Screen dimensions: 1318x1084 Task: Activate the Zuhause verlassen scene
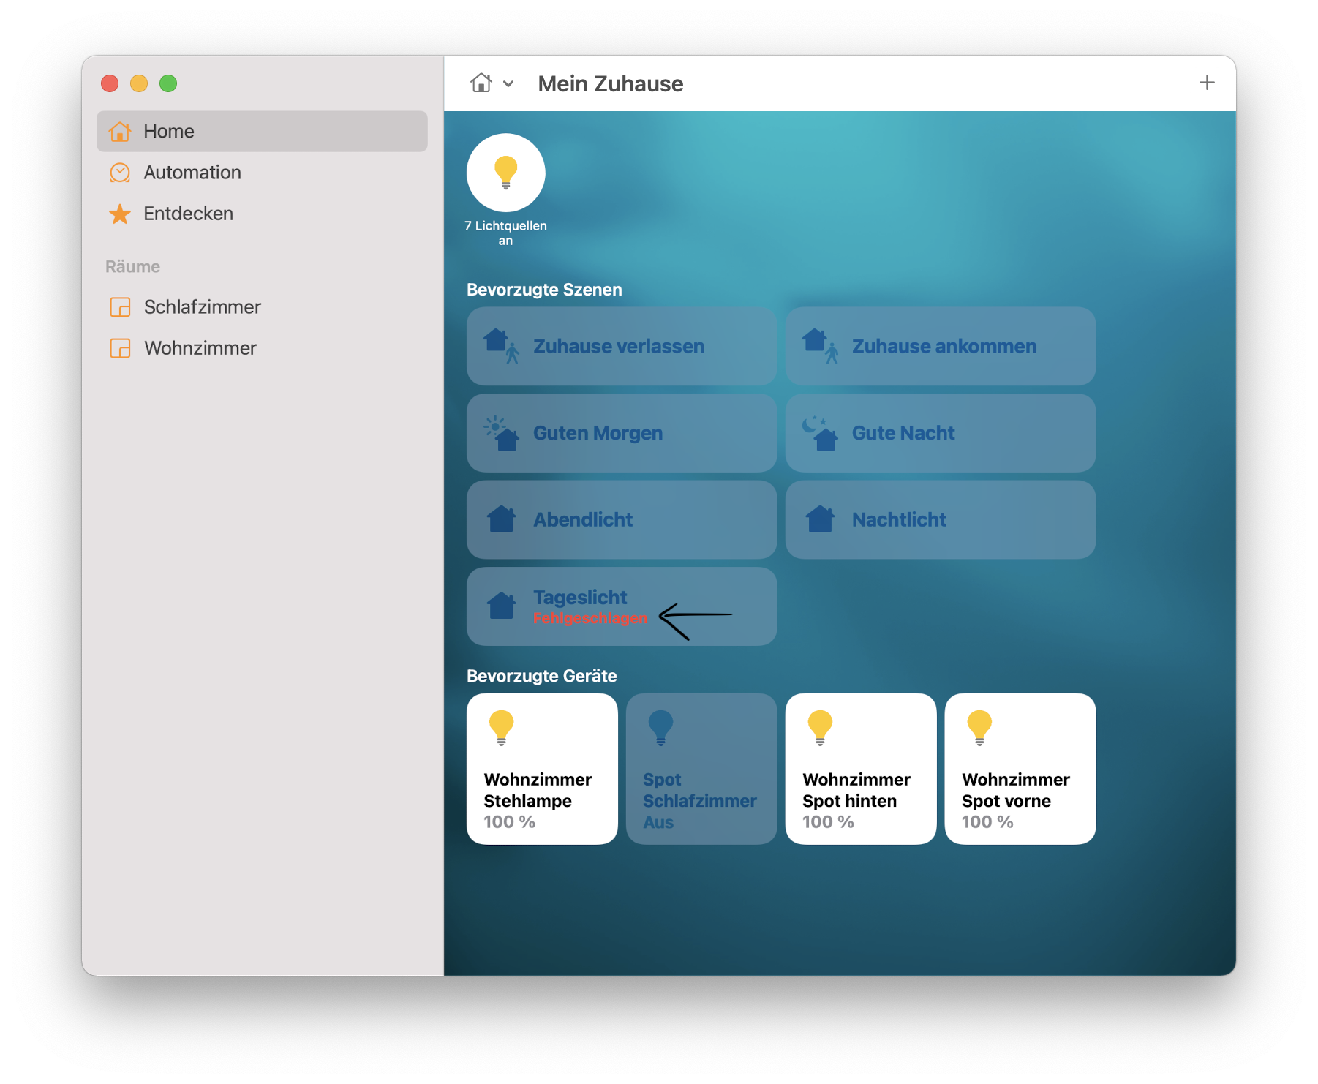622,346
